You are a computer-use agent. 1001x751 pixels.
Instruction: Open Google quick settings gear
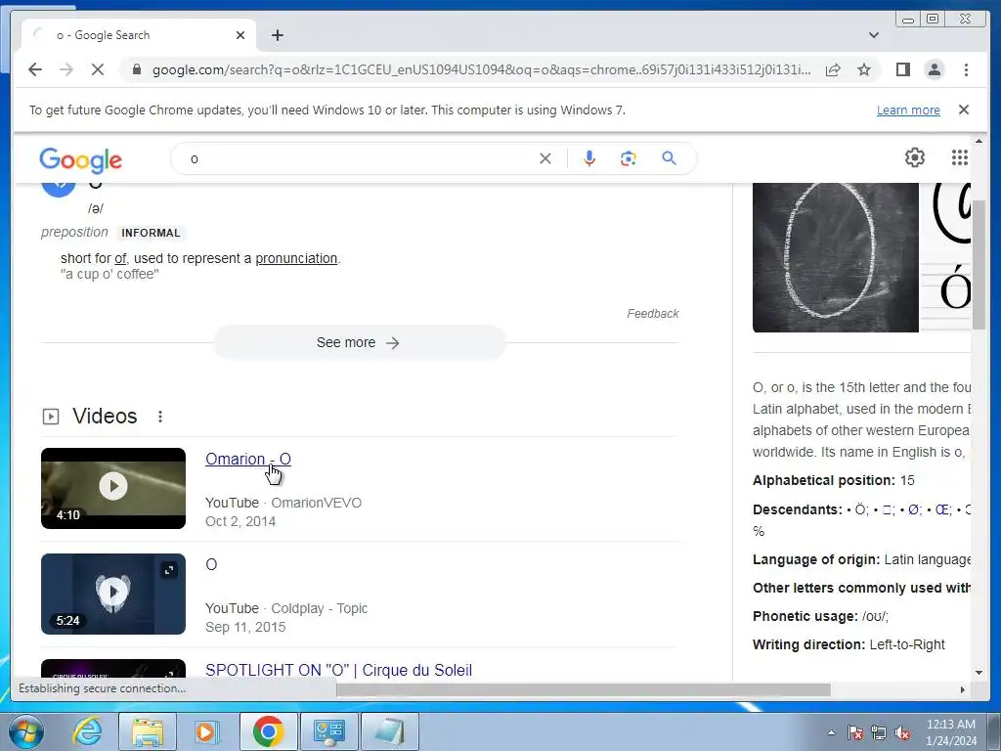914,157
